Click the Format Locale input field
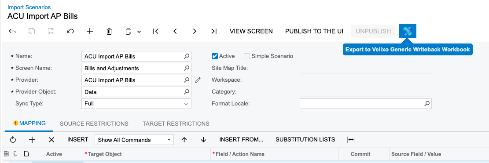Image resolution: width=489 pixels, height=163 pixels. (365, 104)
